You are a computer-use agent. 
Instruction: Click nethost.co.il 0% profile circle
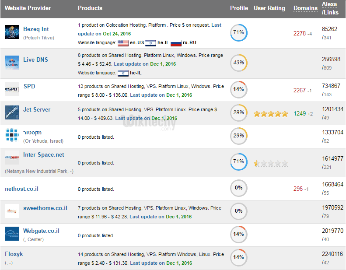pyautogui.click(x=239, y=188)
